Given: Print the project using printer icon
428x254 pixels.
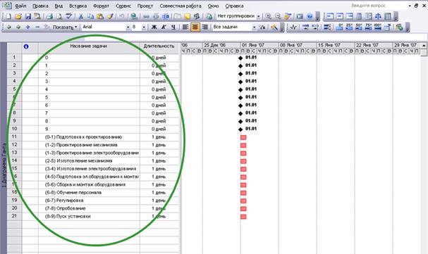Looking at the screenshot, I should [49, 16].
